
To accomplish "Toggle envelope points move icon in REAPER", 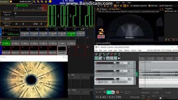I will 108,58.
